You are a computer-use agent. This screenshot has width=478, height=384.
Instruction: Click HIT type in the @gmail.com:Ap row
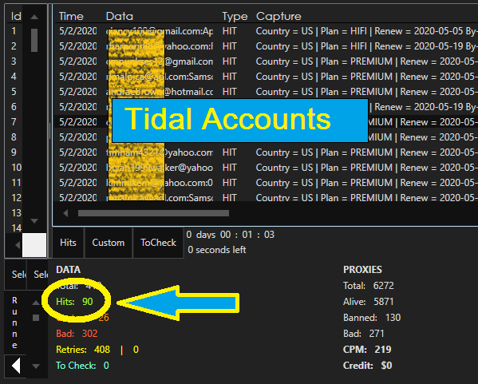(229, 31)
